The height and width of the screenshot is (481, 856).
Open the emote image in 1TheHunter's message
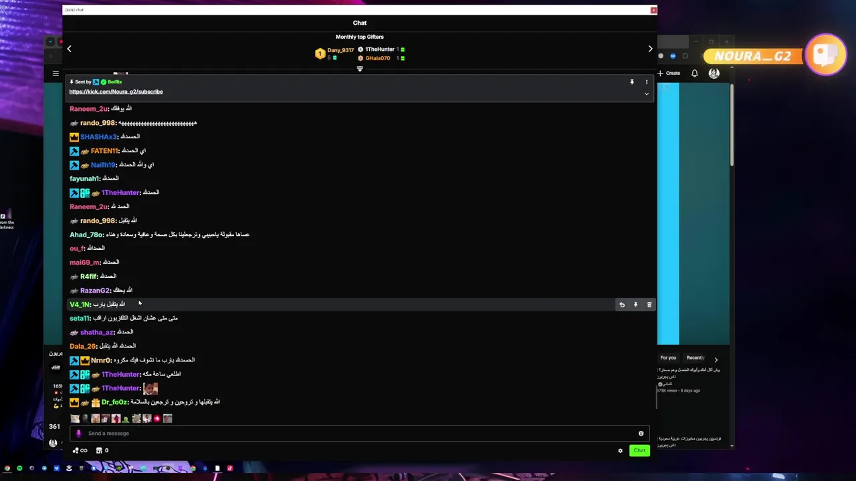point(150,388)
